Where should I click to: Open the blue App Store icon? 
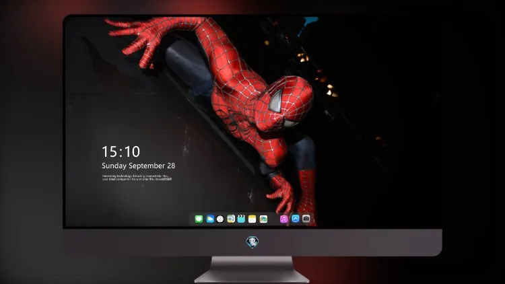[296, 219]
